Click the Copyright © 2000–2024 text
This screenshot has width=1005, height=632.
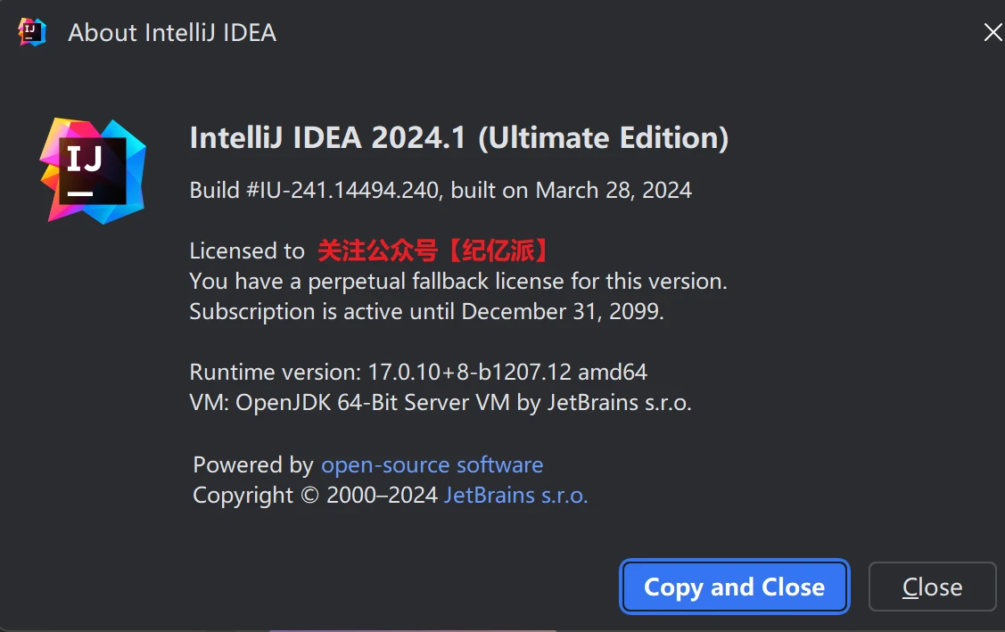(x=315, y=495)
